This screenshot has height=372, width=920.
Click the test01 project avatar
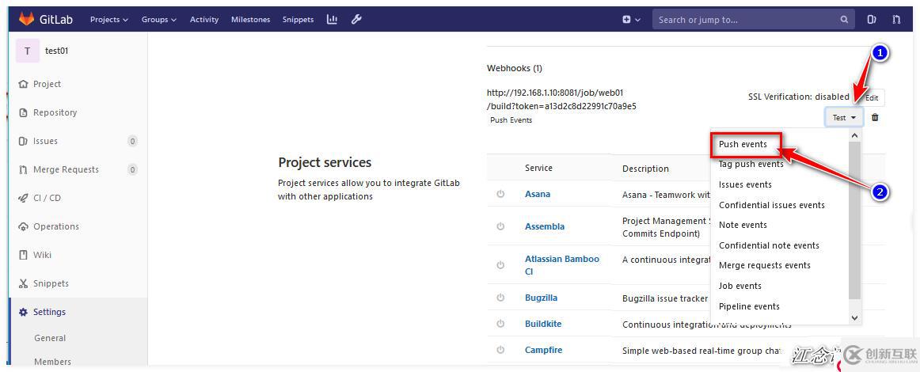pyautogui.click(x=27, y=51)
